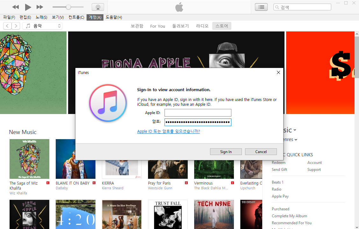Open the 음악 media type dropdown
This screenshot has width=359, height=229.
[42, 26]
